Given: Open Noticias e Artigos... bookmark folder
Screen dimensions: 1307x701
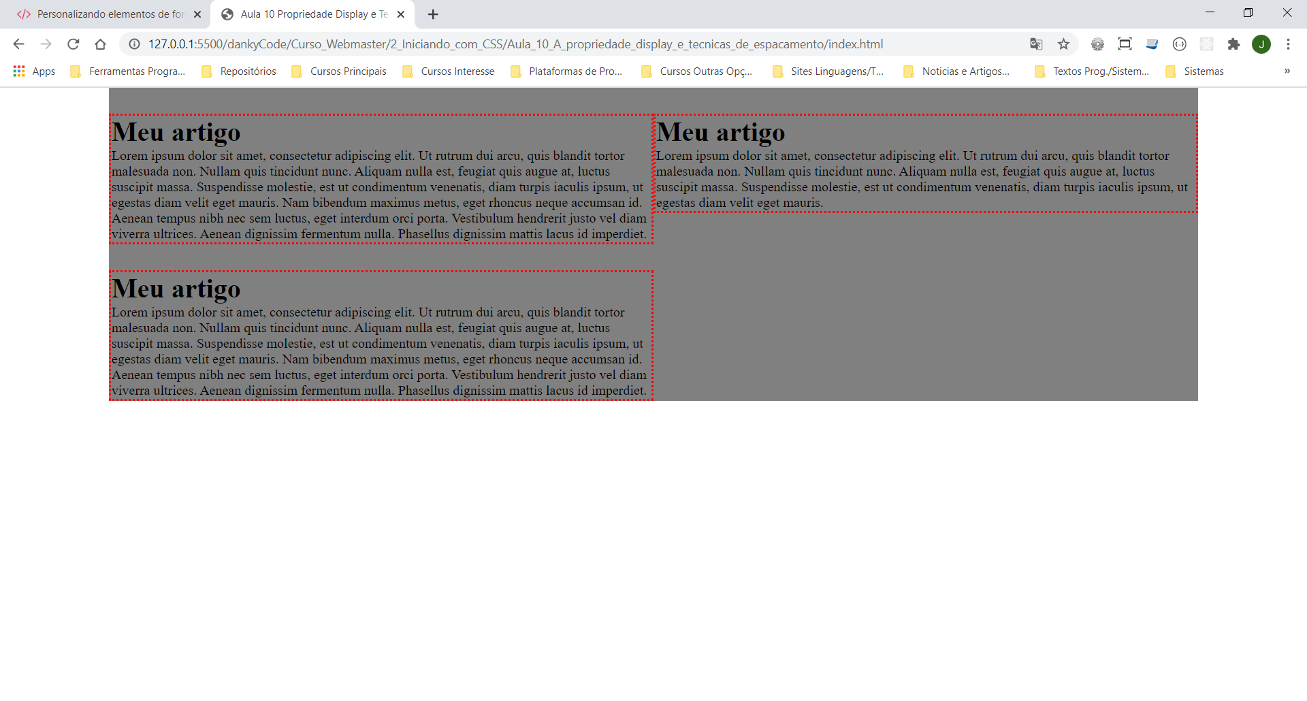Looking at the screenshot, I should [956, 71].
